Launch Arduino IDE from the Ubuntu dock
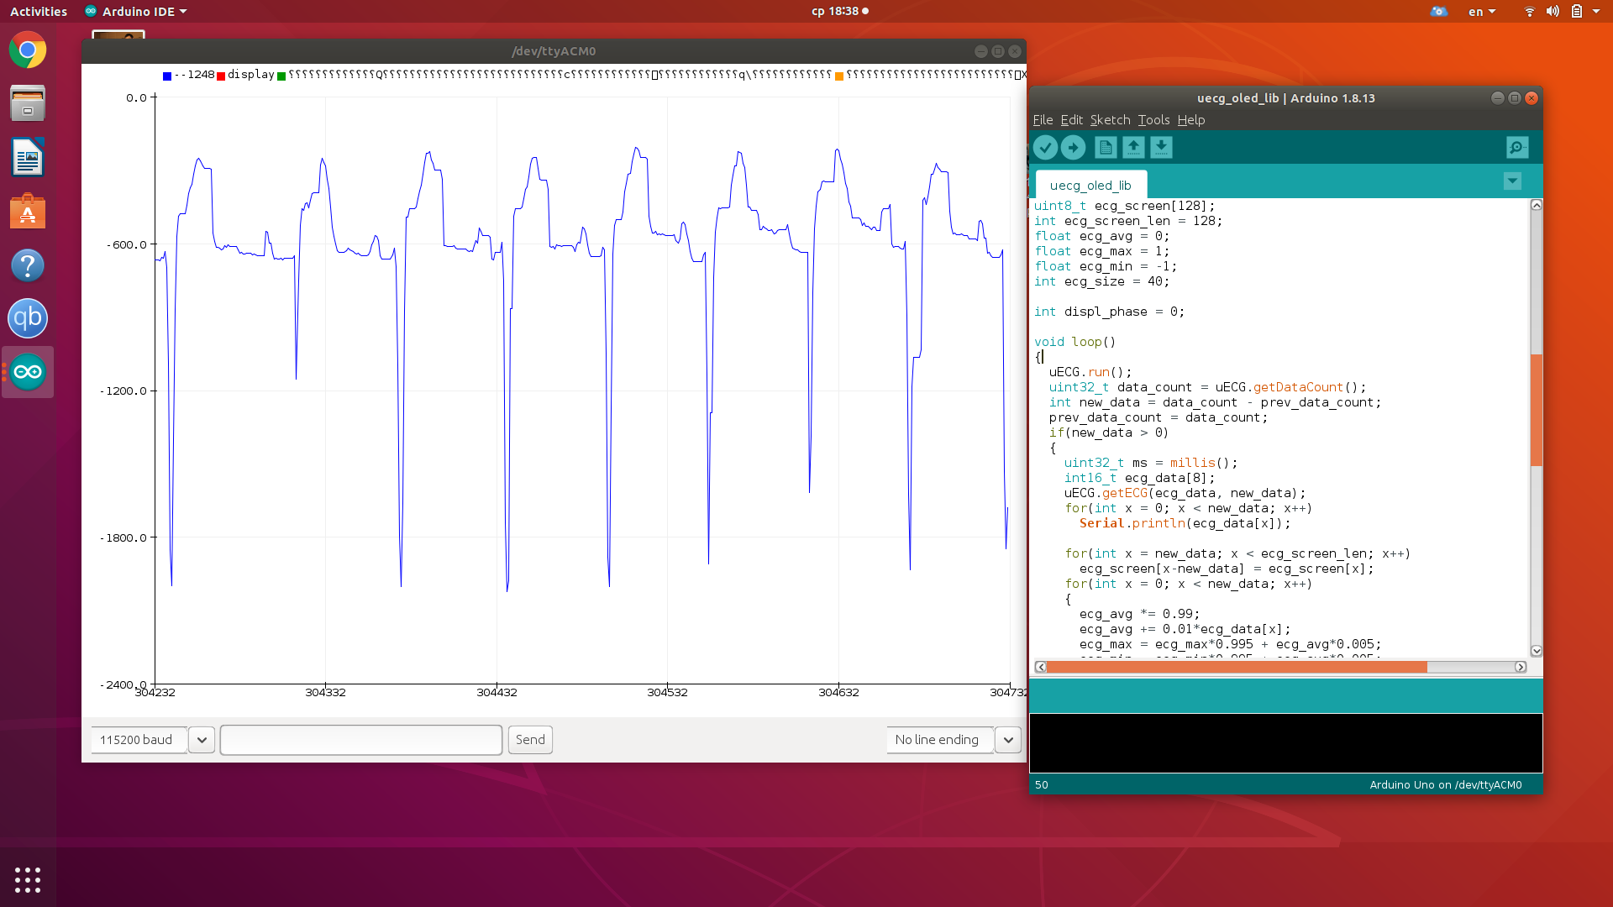This screenshot has width=1613, height=907. 28,372
